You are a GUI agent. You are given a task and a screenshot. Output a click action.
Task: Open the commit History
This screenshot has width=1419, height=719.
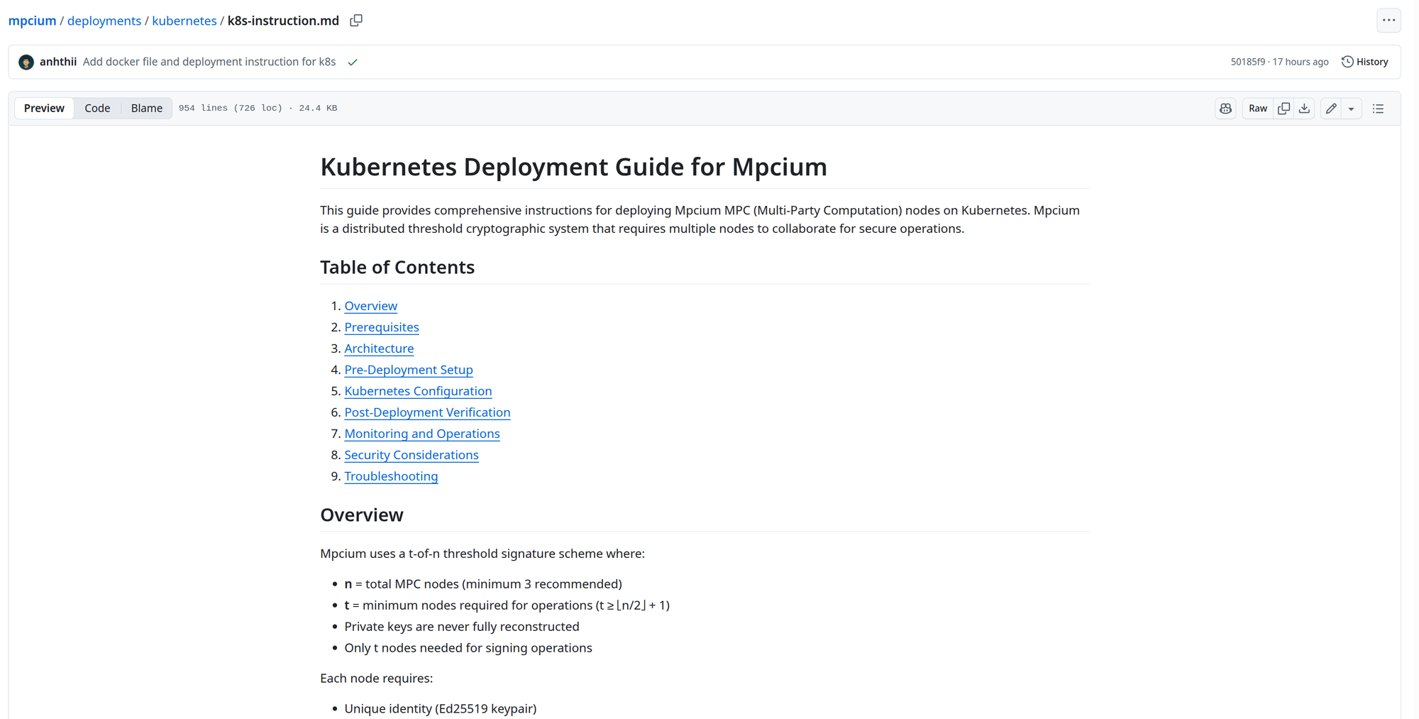pos(1365,62)
